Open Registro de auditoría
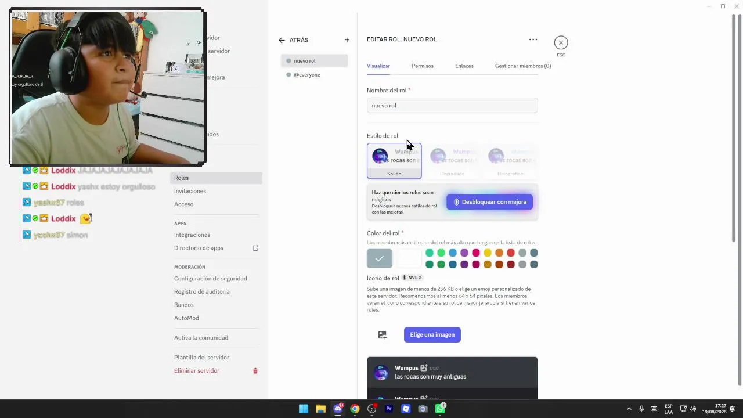 [216, 292]
